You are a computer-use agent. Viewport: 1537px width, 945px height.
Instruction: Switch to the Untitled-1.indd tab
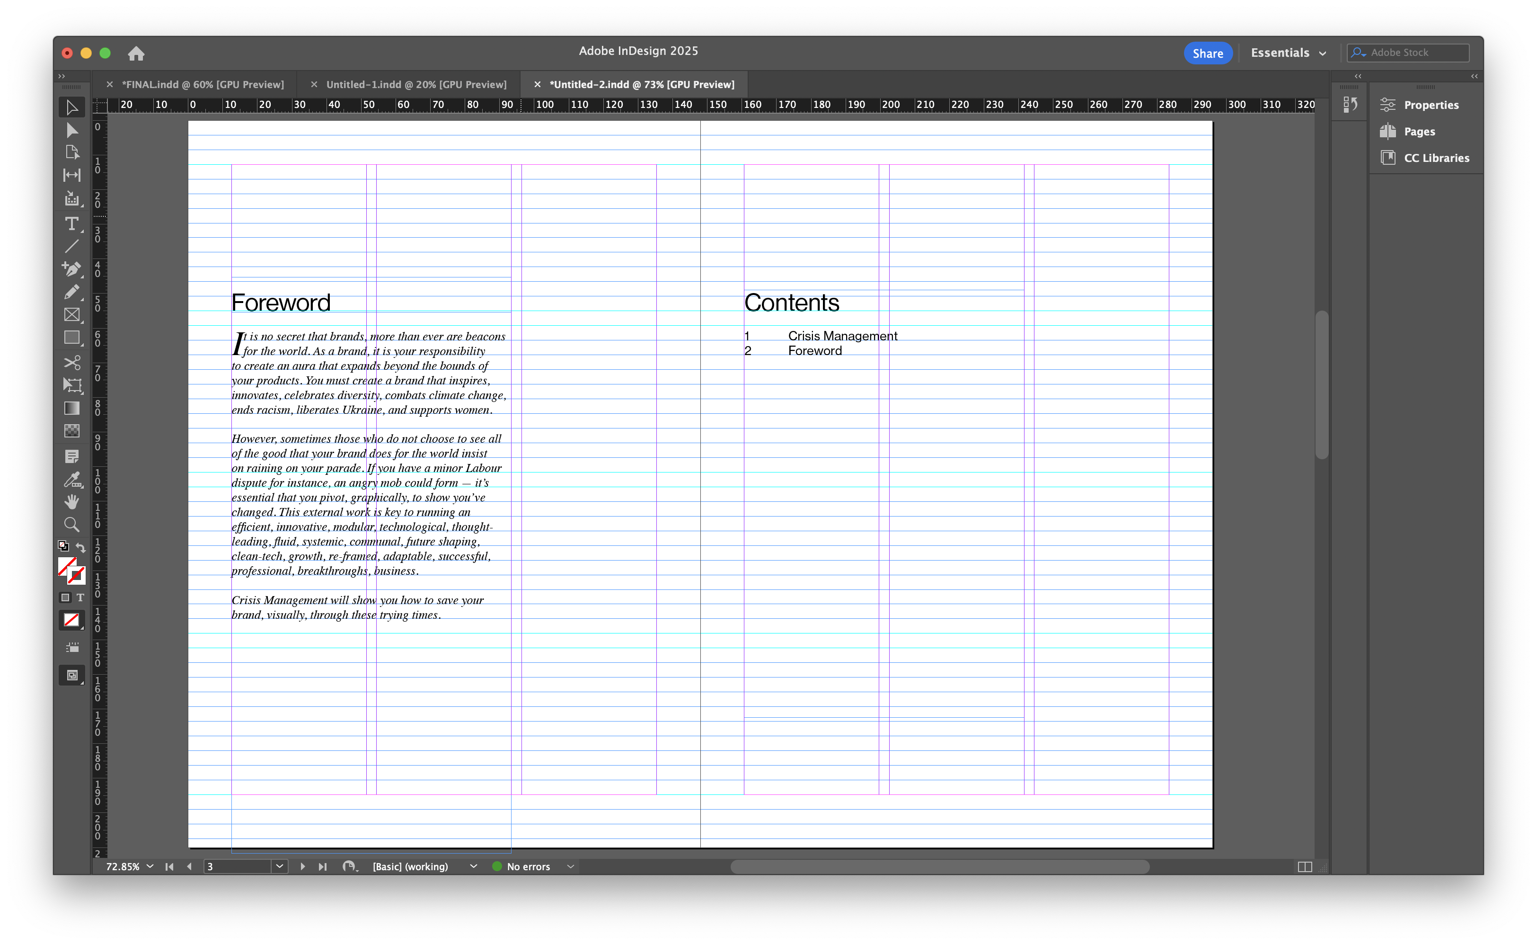416,84
